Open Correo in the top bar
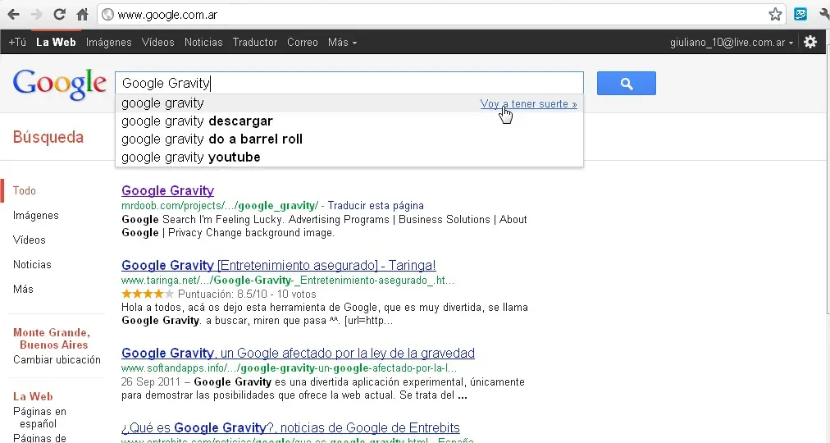The width and height of the screenshot is (830, 443). coord(303,42)
